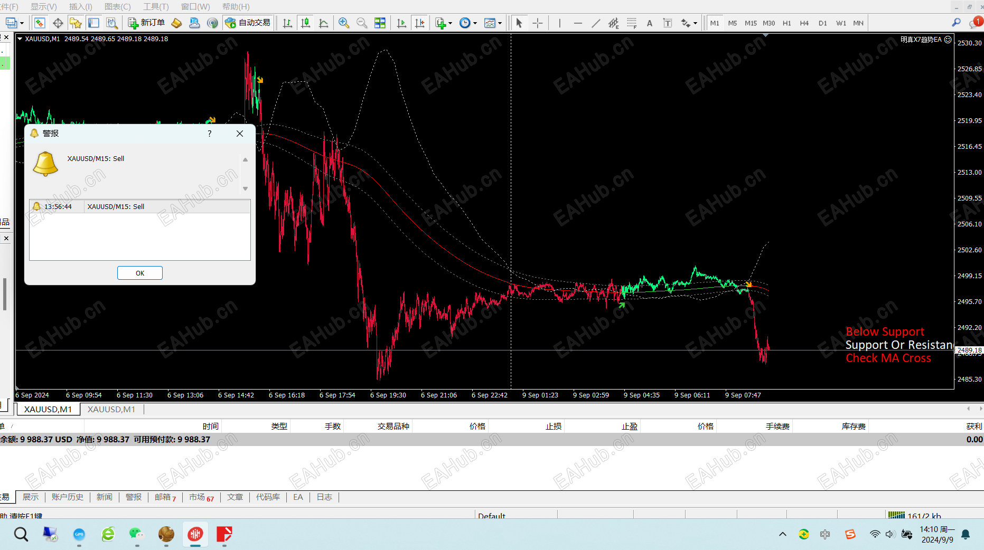Open Windows taskbar search
This screenshot has height=550, width=984.
pyautogui.click(x=21, y=534)
